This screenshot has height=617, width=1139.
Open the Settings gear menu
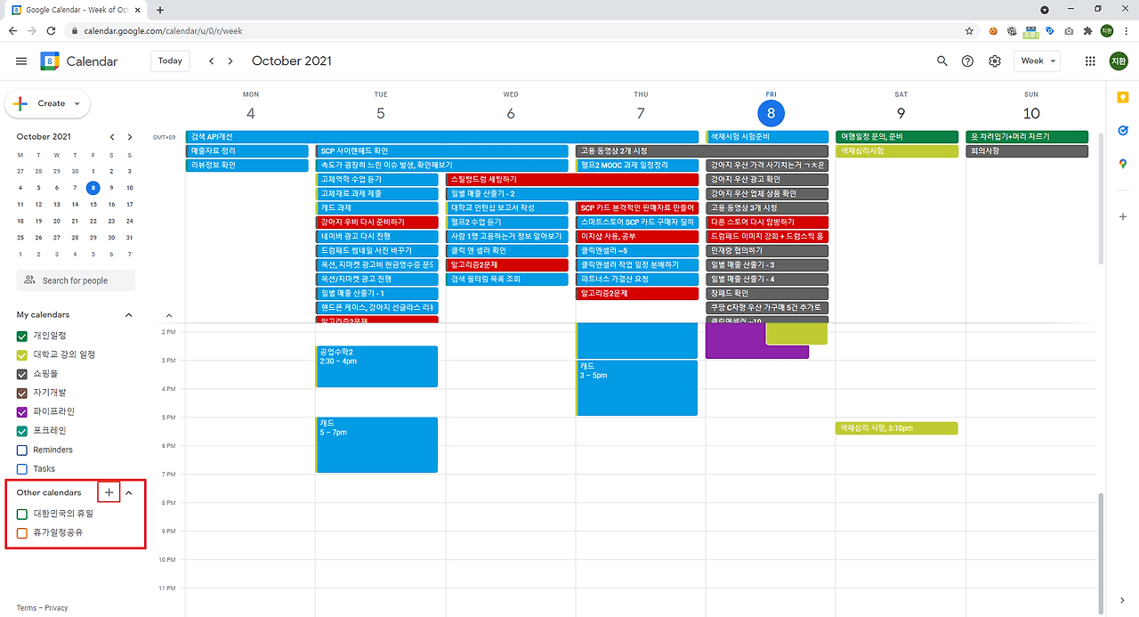pos(995,61)
